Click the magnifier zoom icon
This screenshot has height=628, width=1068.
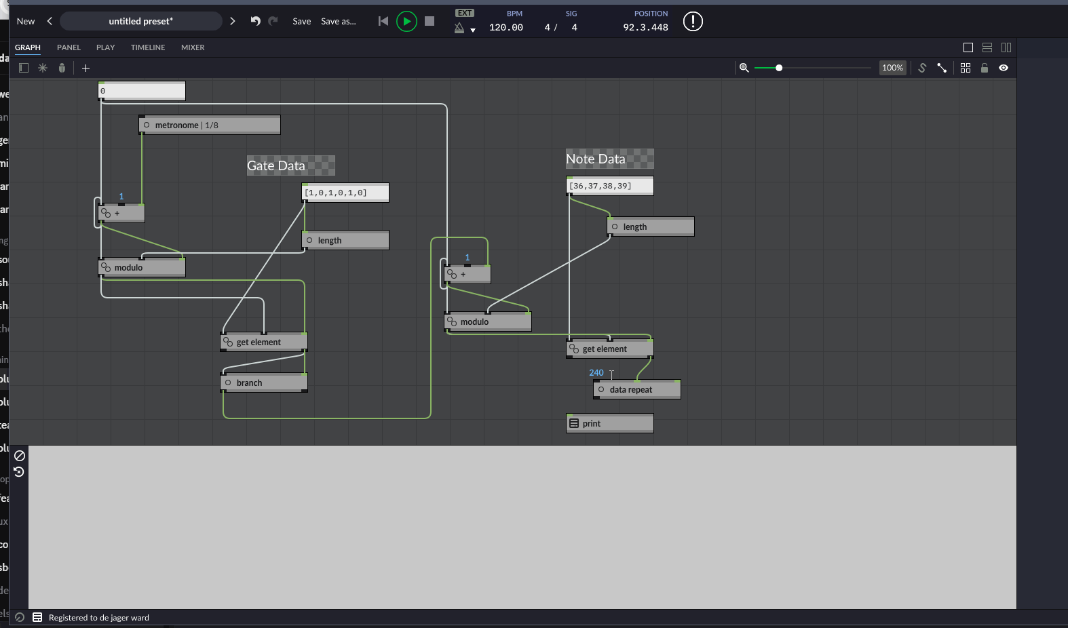744,68
